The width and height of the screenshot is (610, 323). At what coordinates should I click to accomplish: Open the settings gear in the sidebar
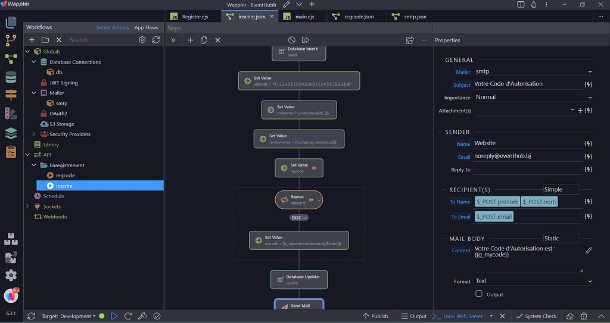coord(11,275)
